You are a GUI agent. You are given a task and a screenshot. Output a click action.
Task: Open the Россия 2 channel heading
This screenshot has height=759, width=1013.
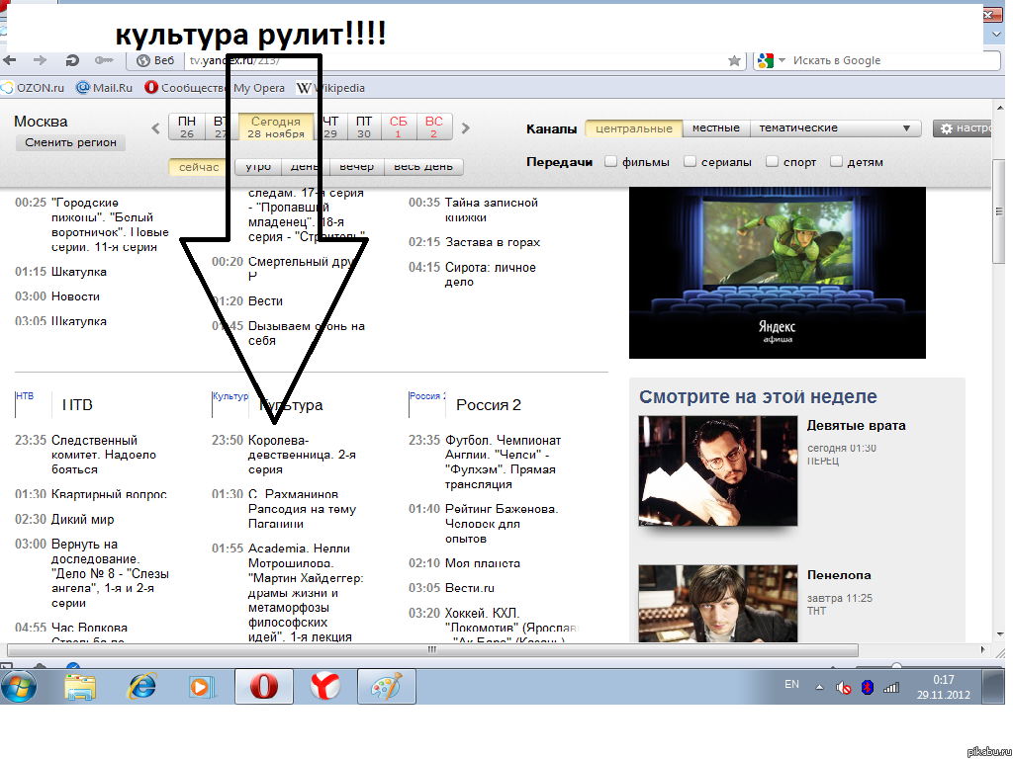coord(489,405)
